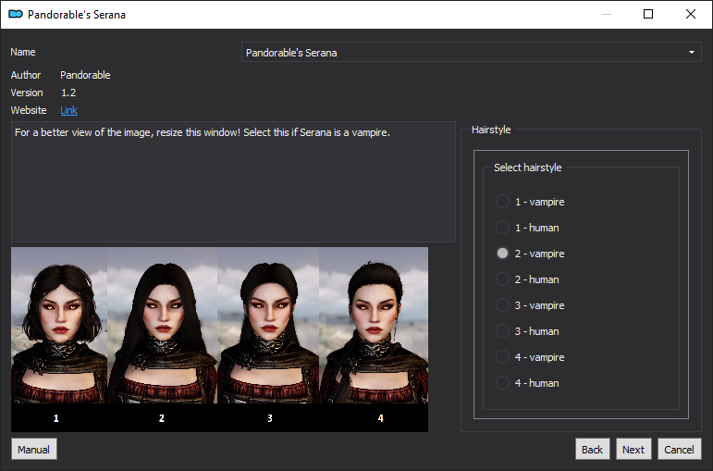Click the 'Hairstyle' section heading
Image resolution: width=713 pixels, height=471 pixels.
click(x=491, y=130)
